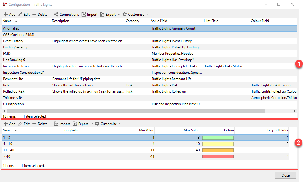Delete the selected traffic light in the top toolbar
The image size is (303, 182).
point(40,15)
